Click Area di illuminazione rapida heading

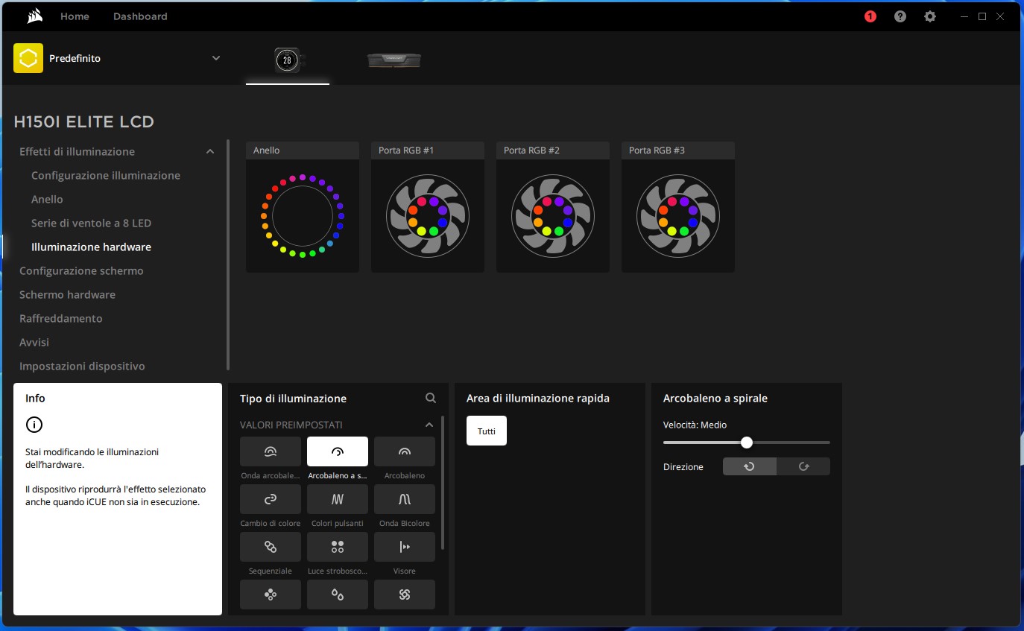point(538,398)
